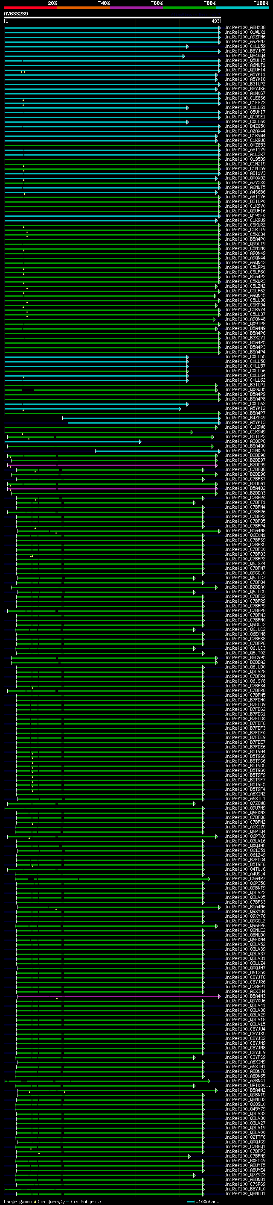Open hit UniRef100_C7BFT1

[244, 502]
